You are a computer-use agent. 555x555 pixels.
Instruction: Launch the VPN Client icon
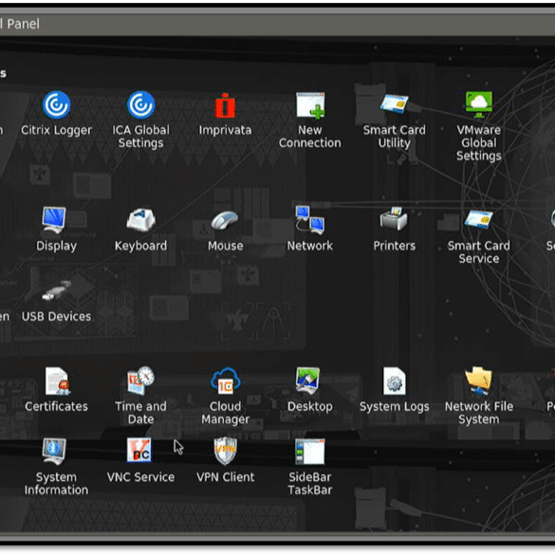click(226, 451)
